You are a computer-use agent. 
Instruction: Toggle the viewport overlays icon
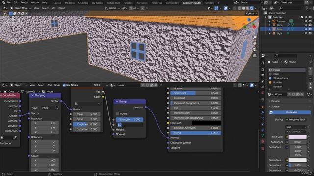226,8
